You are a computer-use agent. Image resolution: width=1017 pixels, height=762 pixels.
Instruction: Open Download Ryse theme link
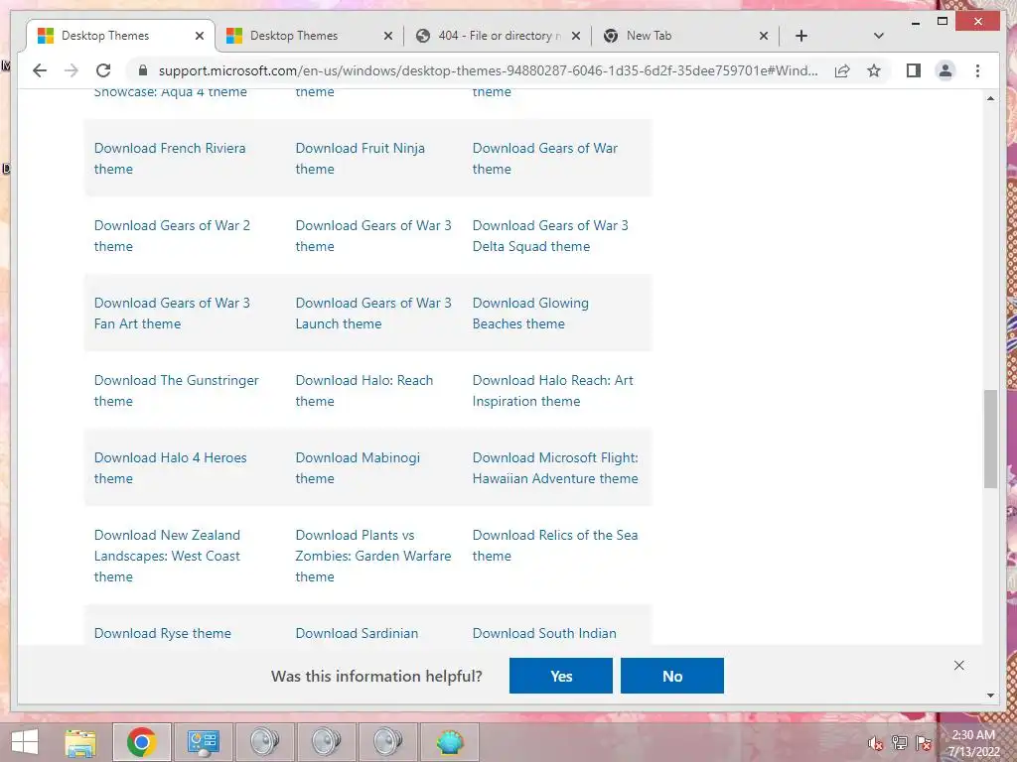[162, 633]
